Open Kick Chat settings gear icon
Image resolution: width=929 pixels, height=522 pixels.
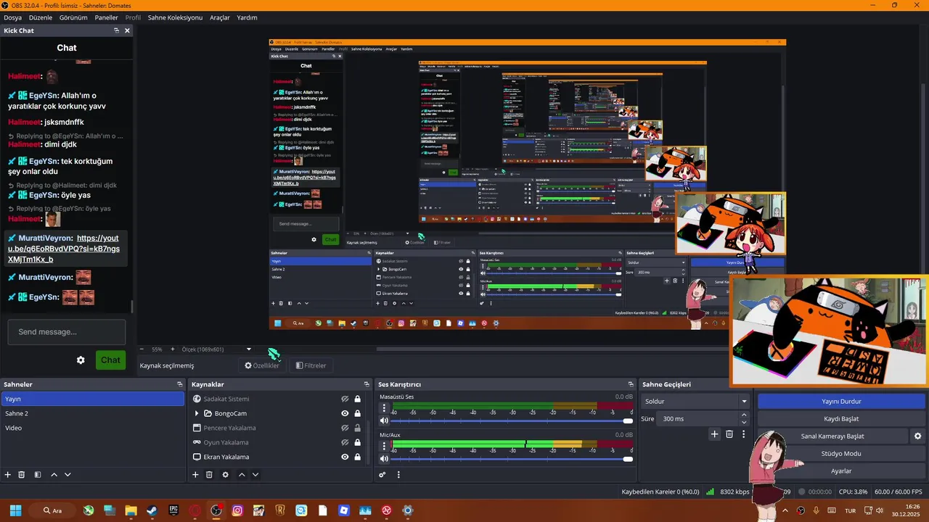pyautogui.click(x=81, y=360)
